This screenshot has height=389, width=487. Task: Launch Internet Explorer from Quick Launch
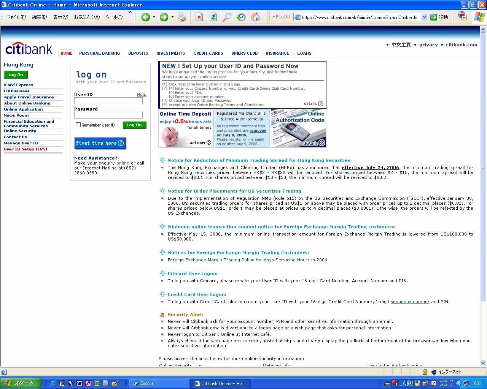point(53,383)
